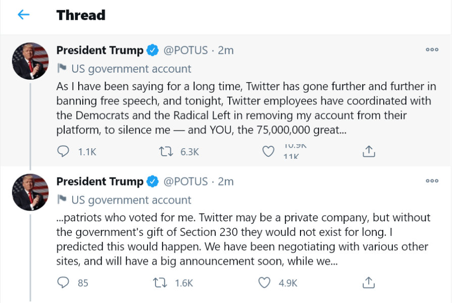Image resolution: width=454 pixels, height=303 pixels.
Task: Click the 2m timestamp on first tweet
Action: [226, 50]
